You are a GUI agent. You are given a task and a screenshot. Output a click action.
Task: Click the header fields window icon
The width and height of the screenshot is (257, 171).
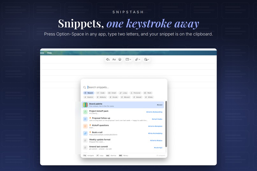coord(127,60)
